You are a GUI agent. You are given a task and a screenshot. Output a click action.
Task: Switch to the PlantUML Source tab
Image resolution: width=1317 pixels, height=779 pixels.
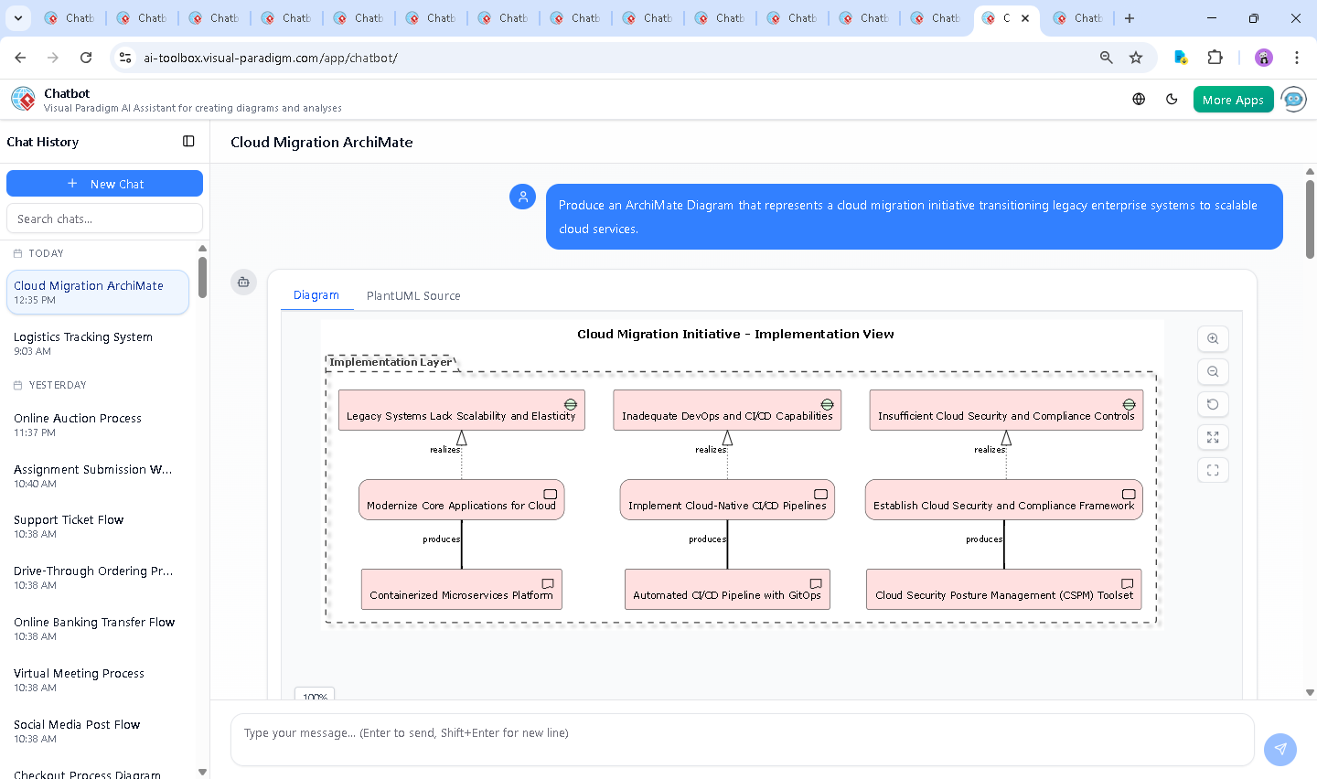413,295
